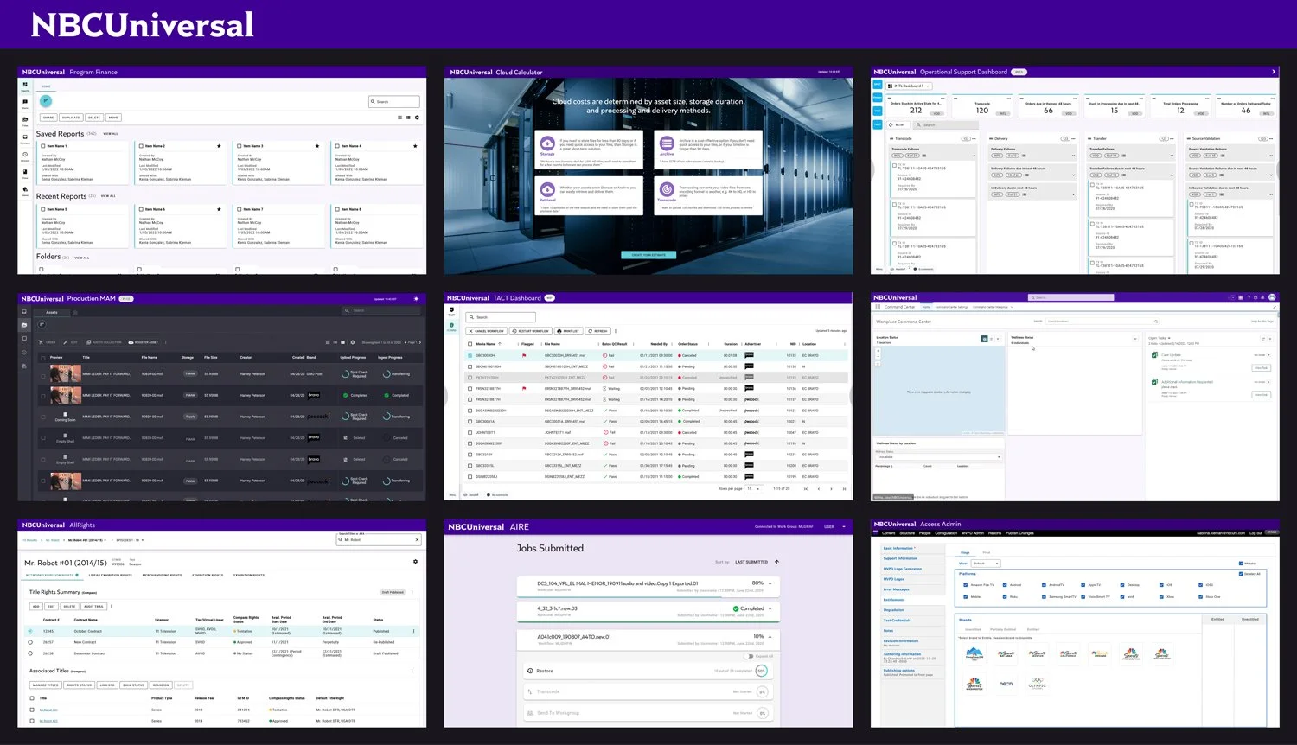Click Cancel Workflow in TACT Dashboard
1297x745 pixels.
(x=487, y=331)
